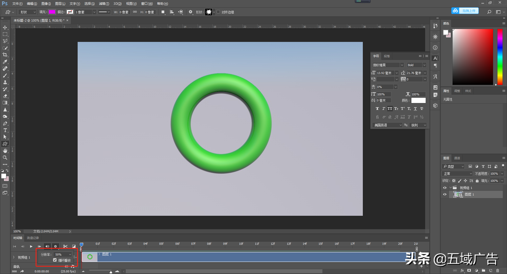Open the 滤镜 menu
The height and width of the screenshot is (274, 507).
pos(104,4)
